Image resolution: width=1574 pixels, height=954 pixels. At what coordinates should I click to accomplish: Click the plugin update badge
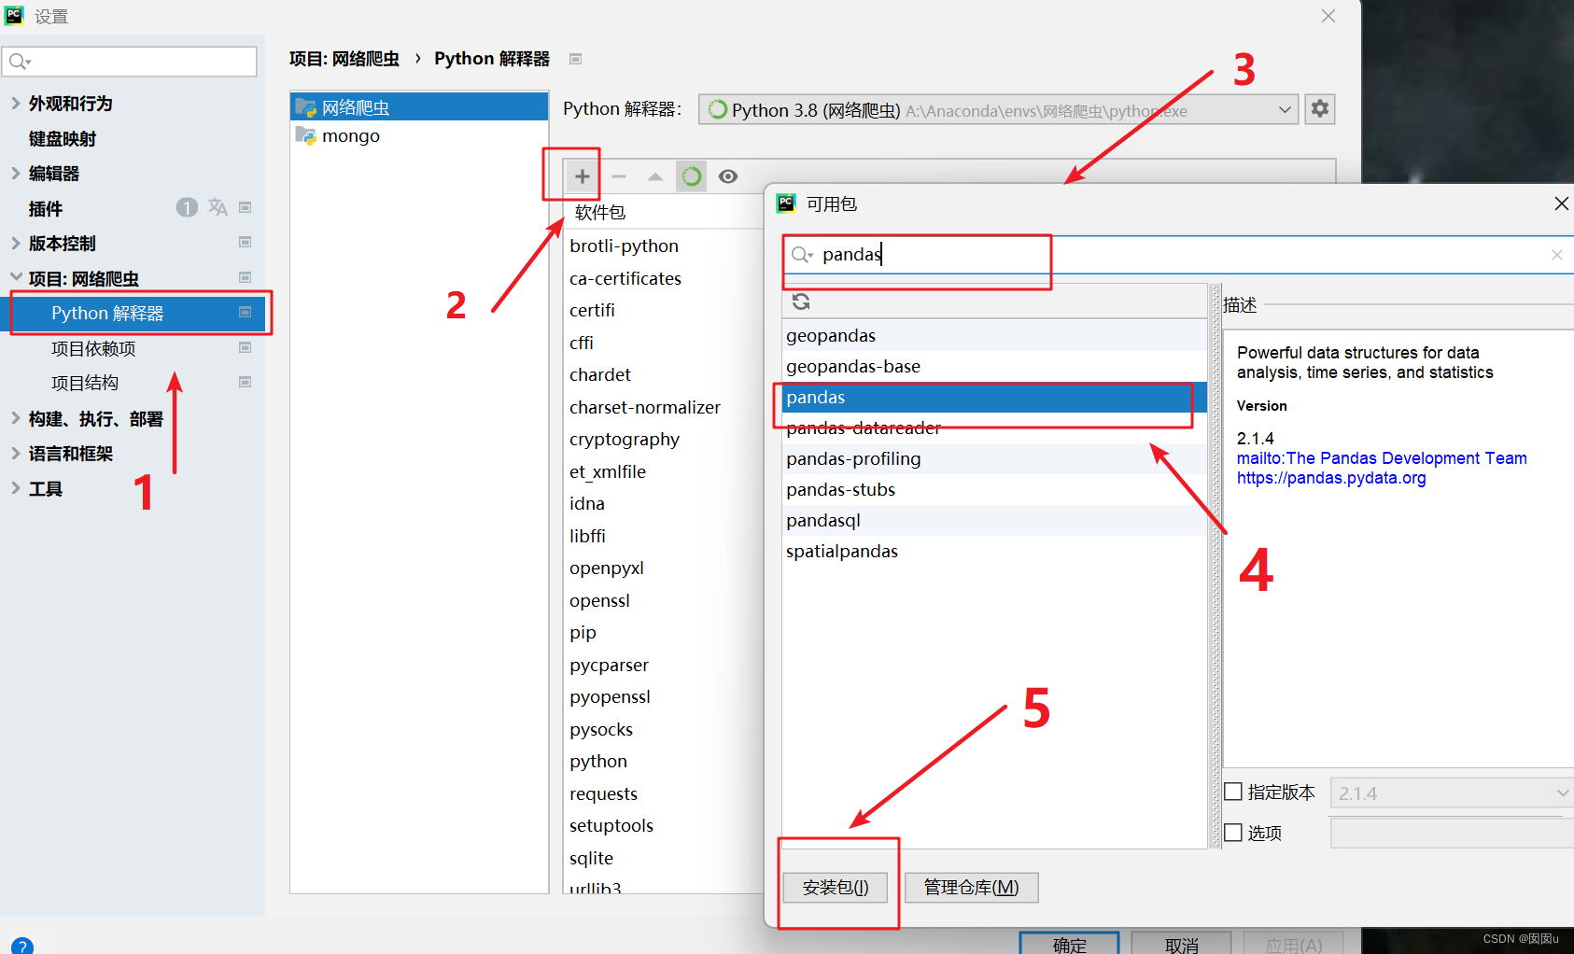[187, 207]
